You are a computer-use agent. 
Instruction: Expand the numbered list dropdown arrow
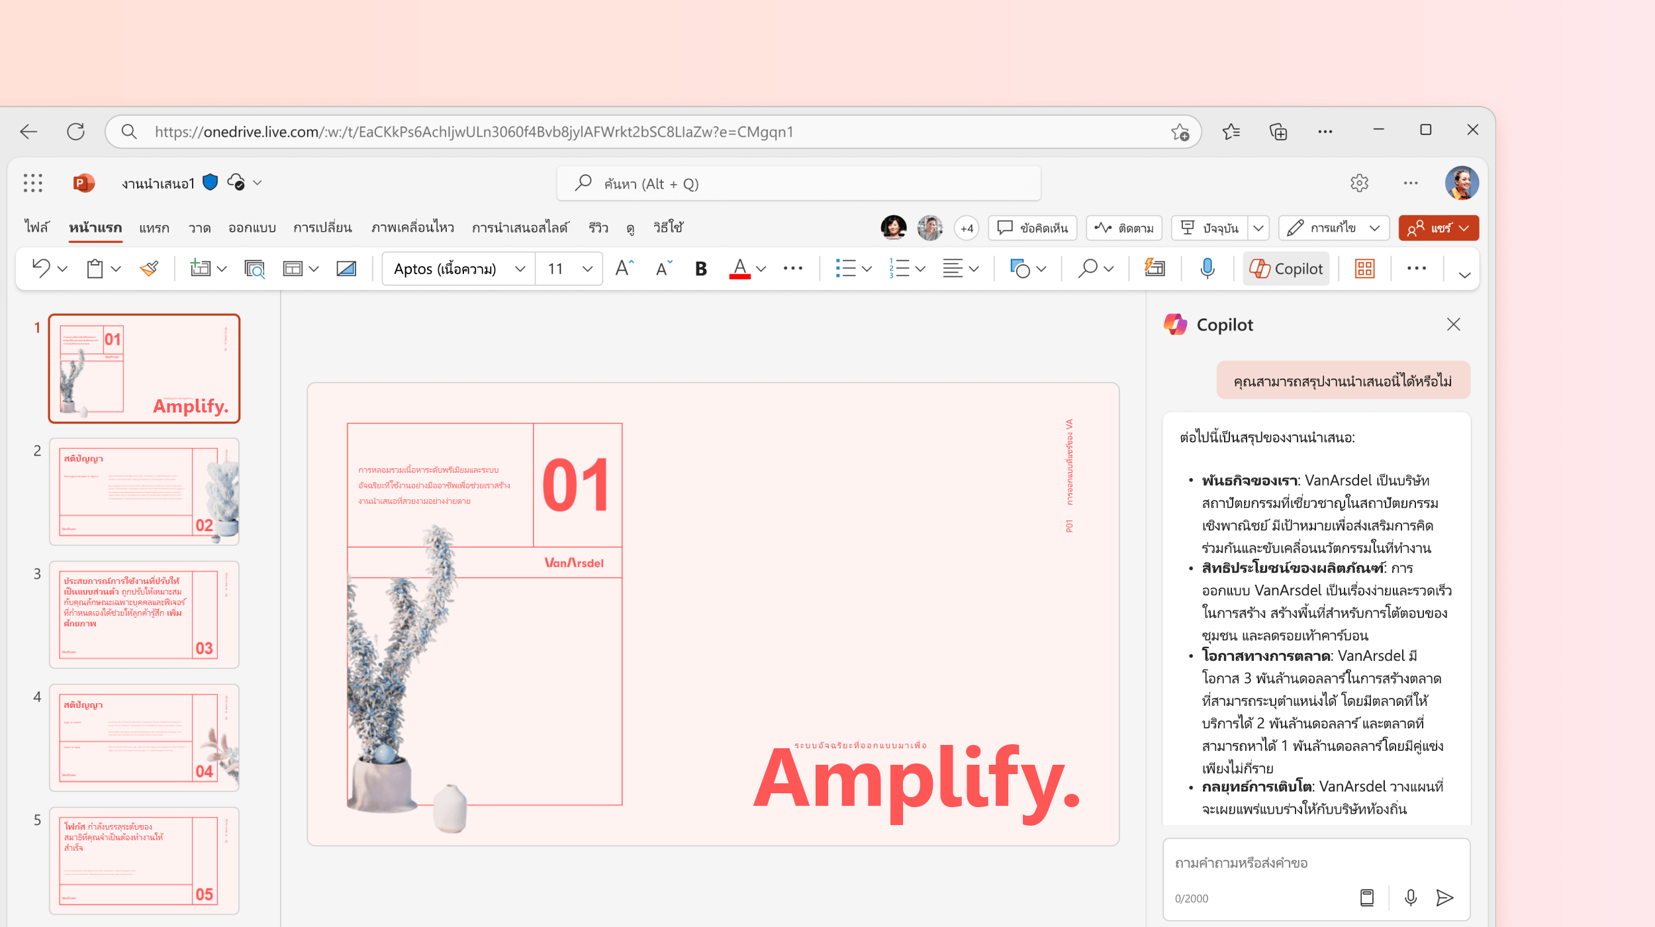tap(920, 269)
